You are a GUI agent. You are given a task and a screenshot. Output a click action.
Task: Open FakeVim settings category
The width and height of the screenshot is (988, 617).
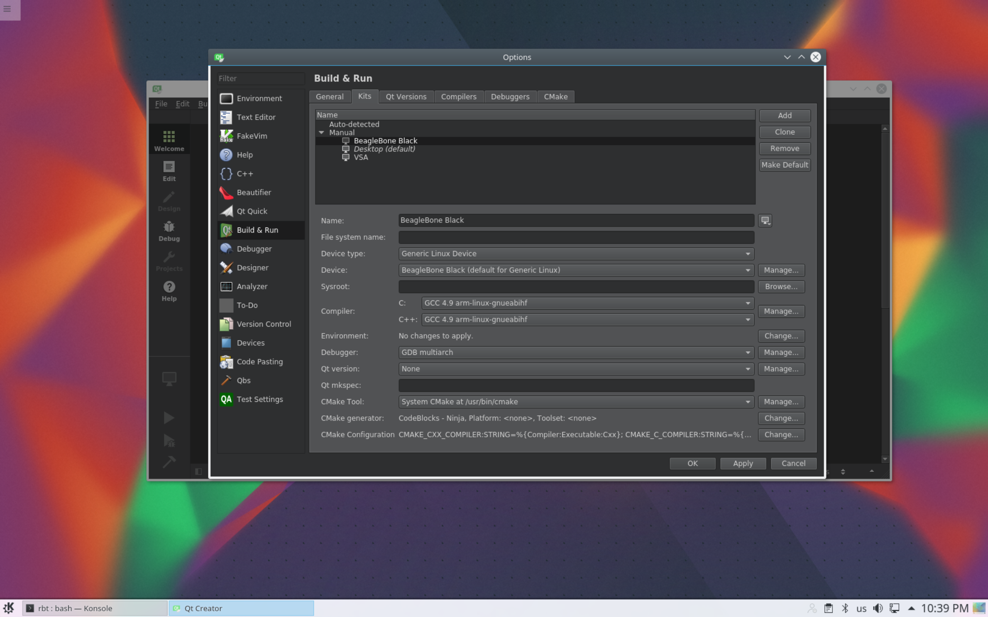click(x=261, y=136)
